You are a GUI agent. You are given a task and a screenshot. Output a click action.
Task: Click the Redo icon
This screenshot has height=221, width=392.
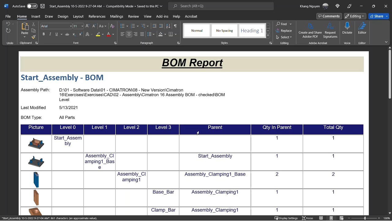(x=8, y=30)
